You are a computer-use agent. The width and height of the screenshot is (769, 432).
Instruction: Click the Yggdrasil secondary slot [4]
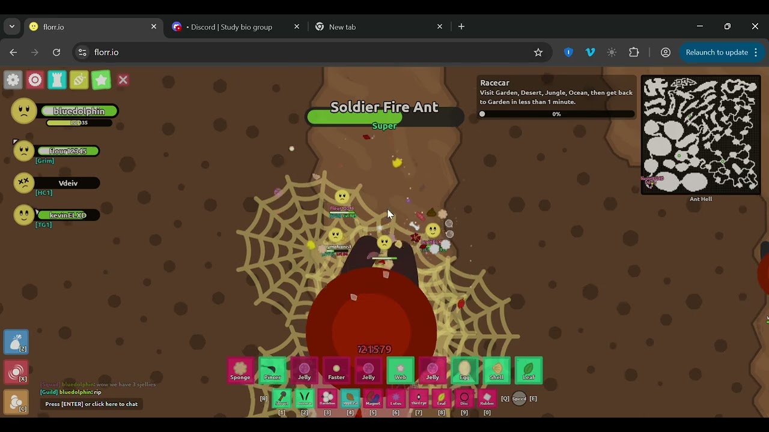pyautogui.click(x=350, y=398)
